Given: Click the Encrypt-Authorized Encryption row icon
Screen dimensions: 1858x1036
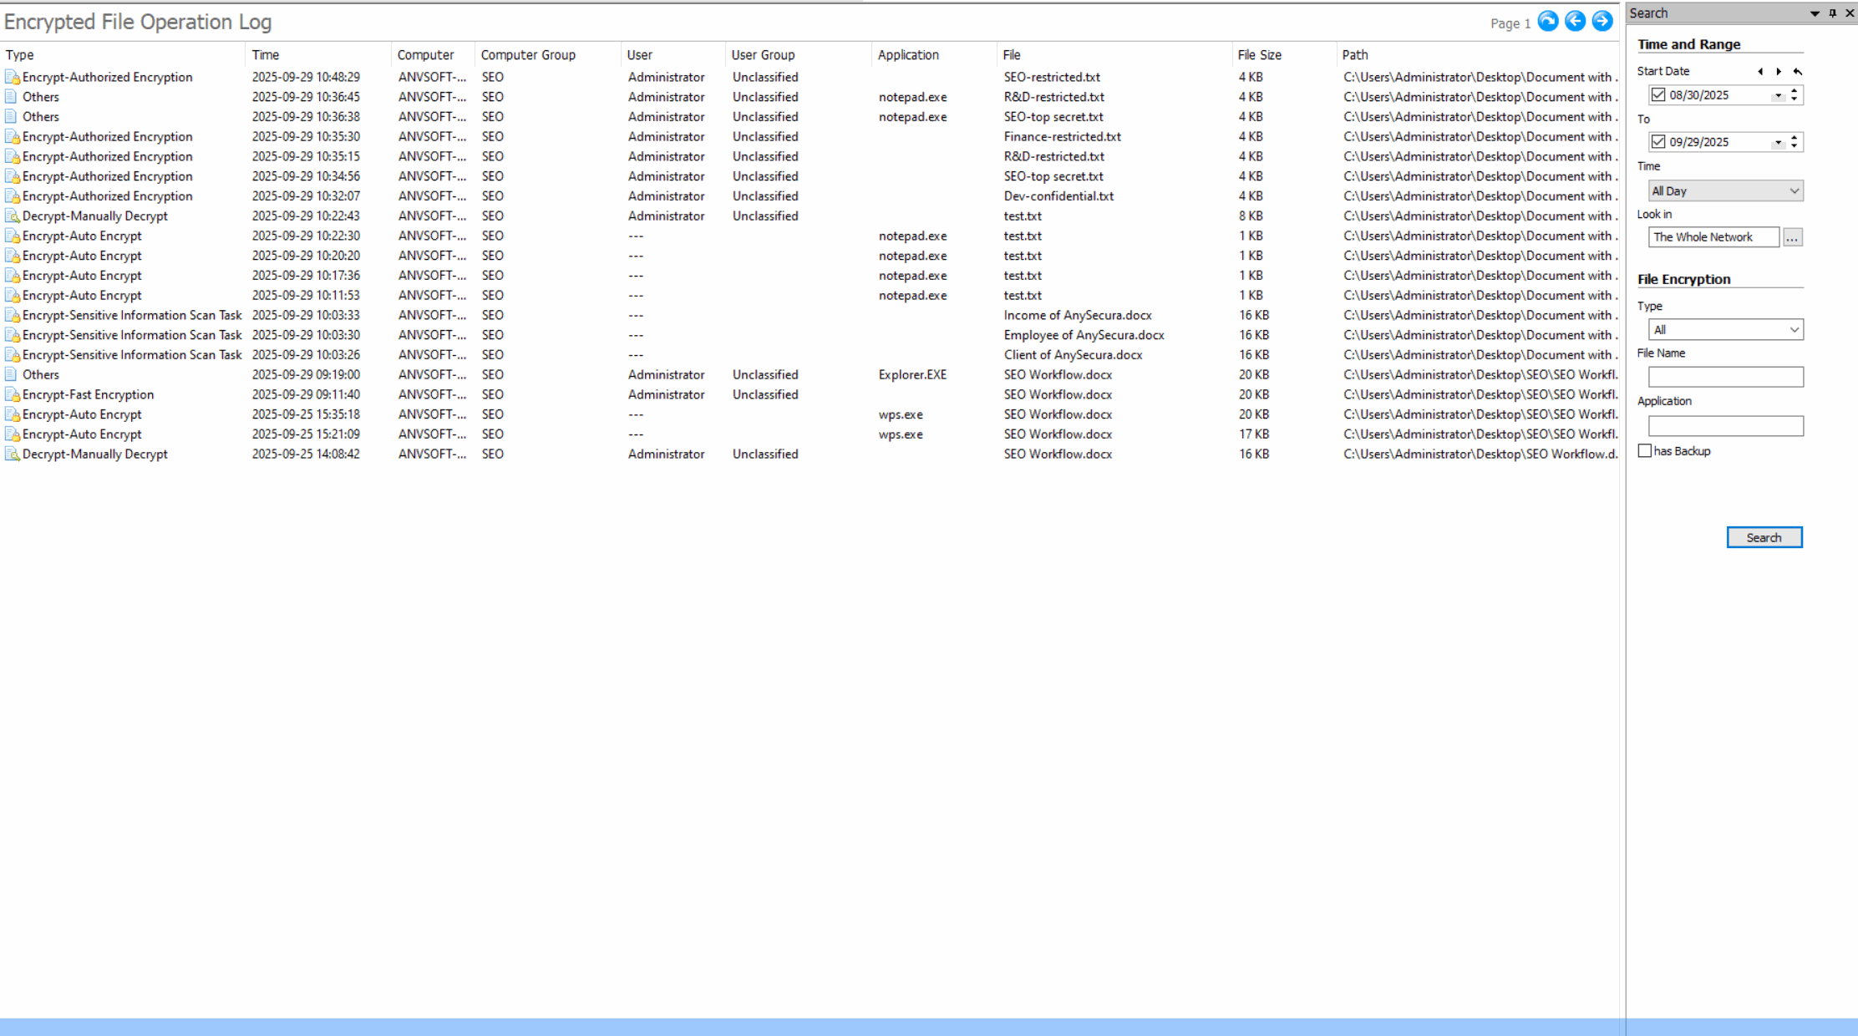Looking at the screenshot, I should (13, 76).
